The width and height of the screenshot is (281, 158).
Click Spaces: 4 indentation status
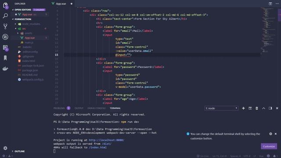[235, 156]
